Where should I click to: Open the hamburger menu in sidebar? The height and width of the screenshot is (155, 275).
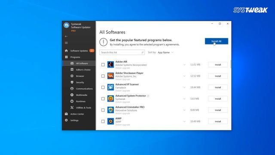pyautogui.click(x=66, y=43)
